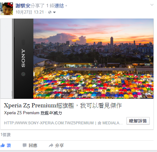The image size is (157, 152).
Task: View who liked via 1個讚
Action: 6,135
